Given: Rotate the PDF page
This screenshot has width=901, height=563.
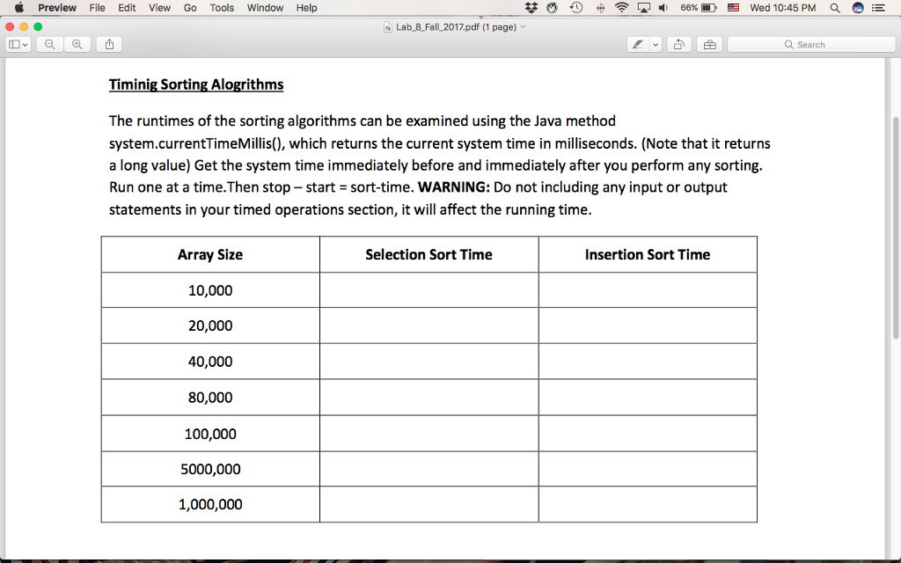Looking at the screenshot, I should pos(678,43).
